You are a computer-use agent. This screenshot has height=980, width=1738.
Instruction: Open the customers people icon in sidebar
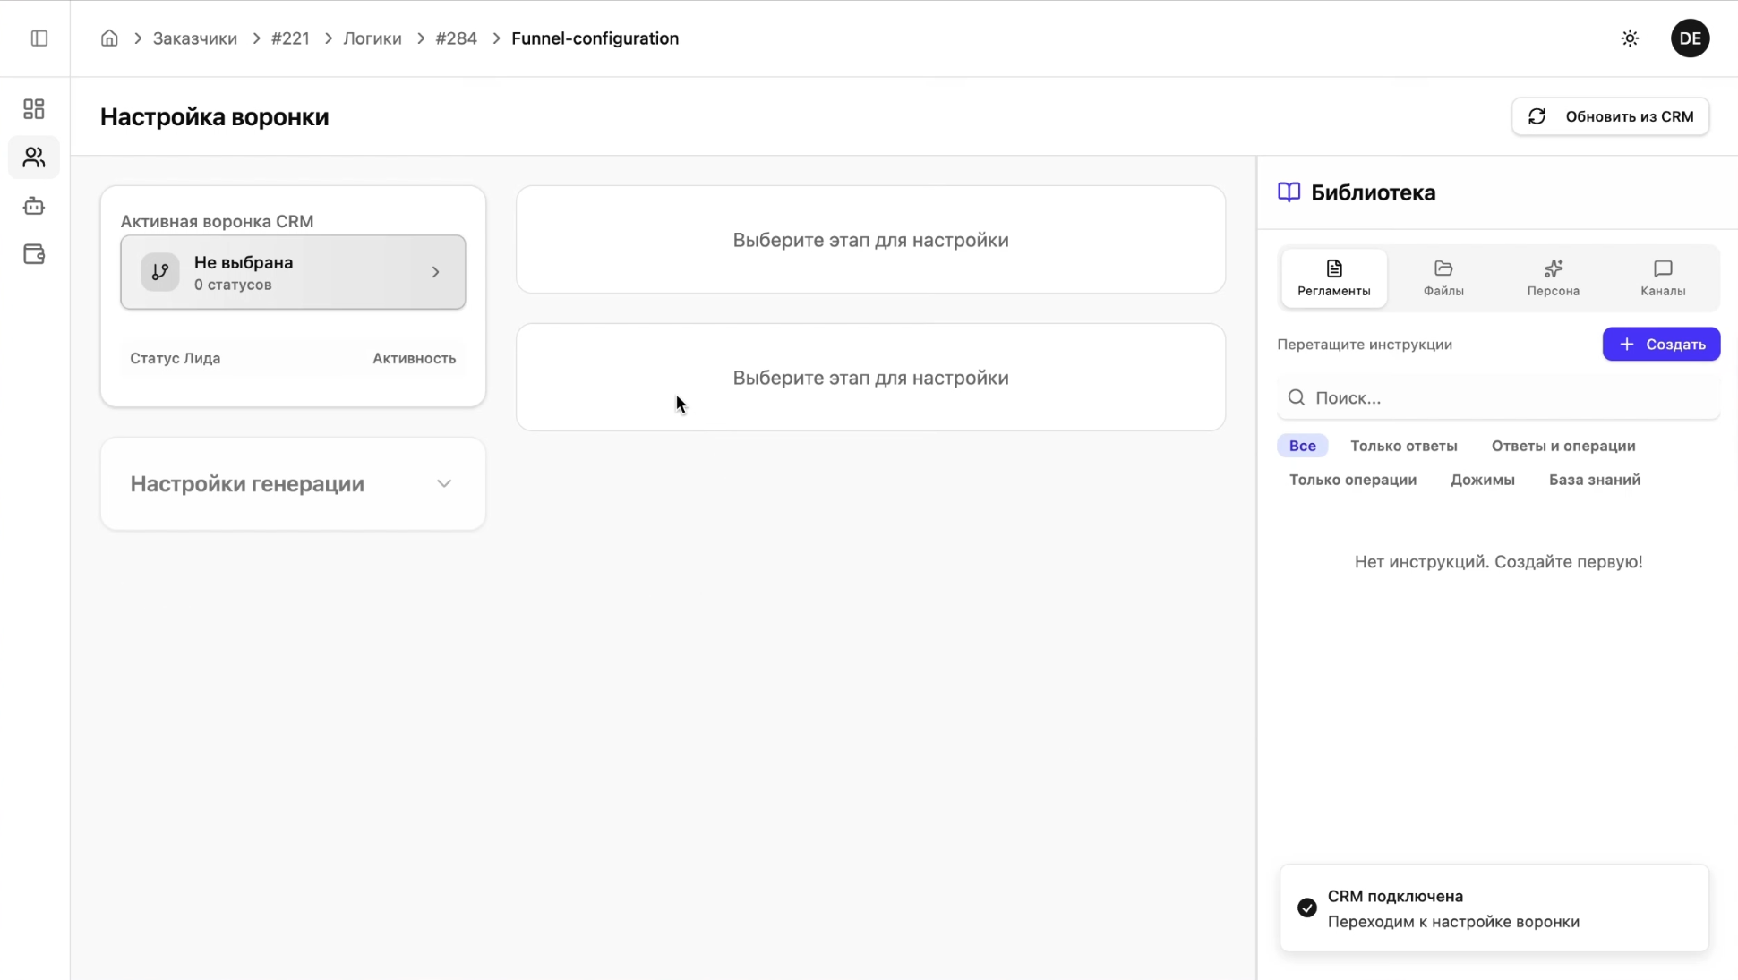click(x=34, y=158)
